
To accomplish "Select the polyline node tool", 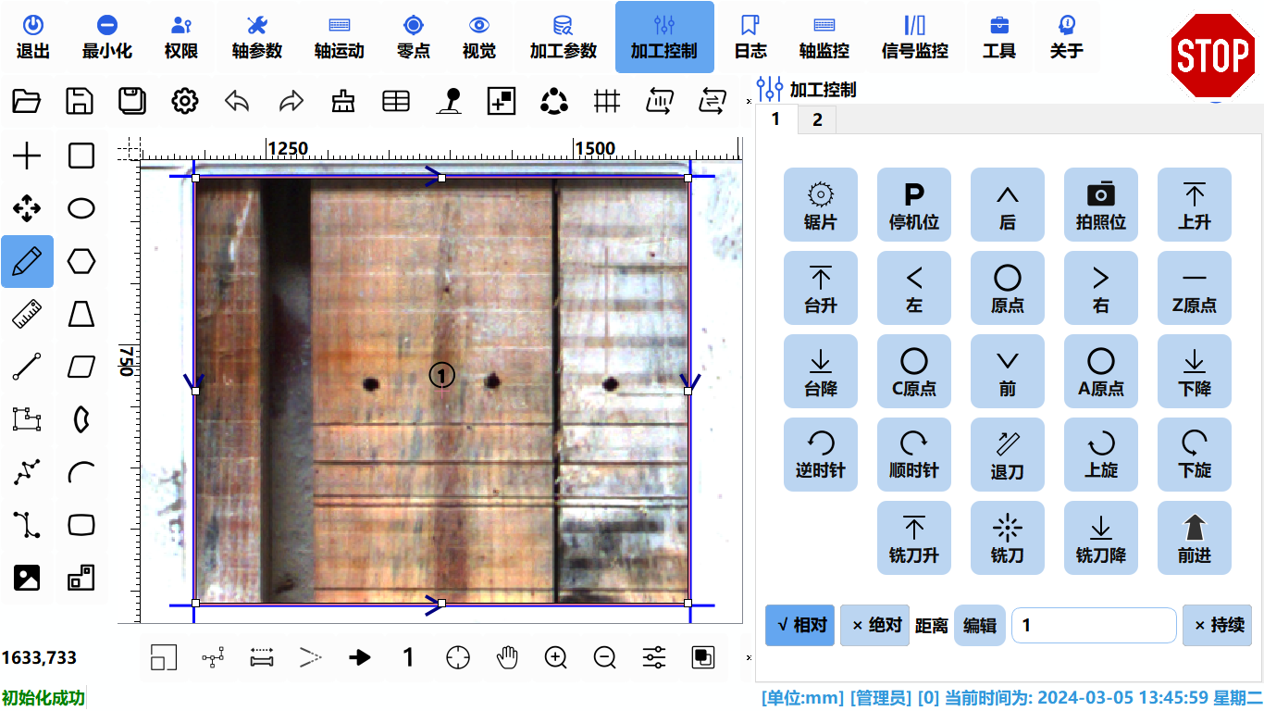I will click(x=27, y=473).
